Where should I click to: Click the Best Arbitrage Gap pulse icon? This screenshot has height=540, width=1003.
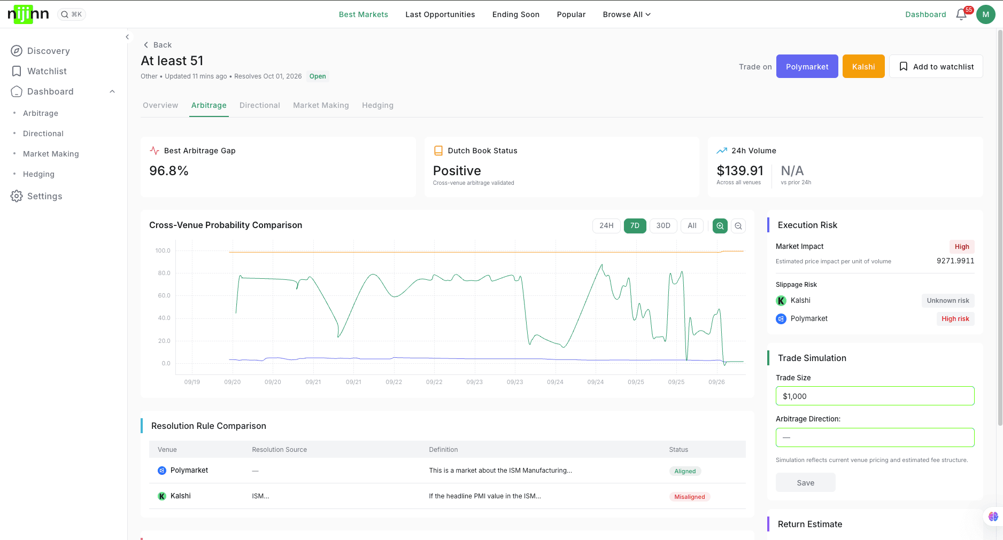coord(155,151)
